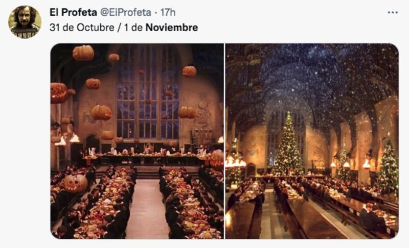Viewport: 409px width, 248px height.
Task: Click the glowing lamps at left of Christmas photo
Action: point(235,163)
